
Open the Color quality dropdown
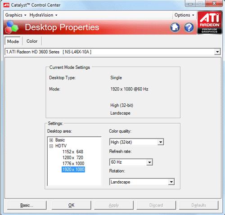[x=136, y=142]
